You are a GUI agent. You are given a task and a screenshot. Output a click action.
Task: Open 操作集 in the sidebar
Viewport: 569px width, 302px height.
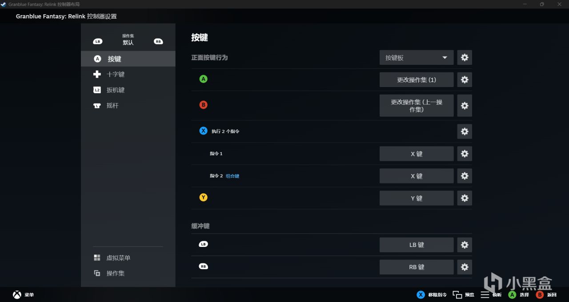128,273
